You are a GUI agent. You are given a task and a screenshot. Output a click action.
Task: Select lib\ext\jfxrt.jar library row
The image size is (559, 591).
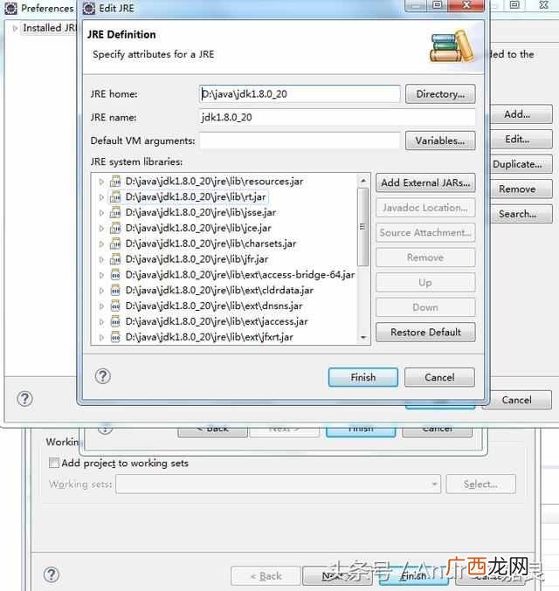[210, 337]
